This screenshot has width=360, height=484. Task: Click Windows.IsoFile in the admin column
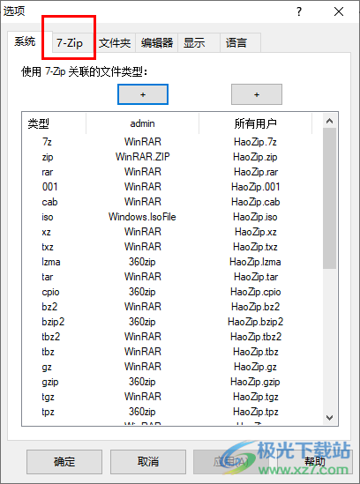click(142, 217)
